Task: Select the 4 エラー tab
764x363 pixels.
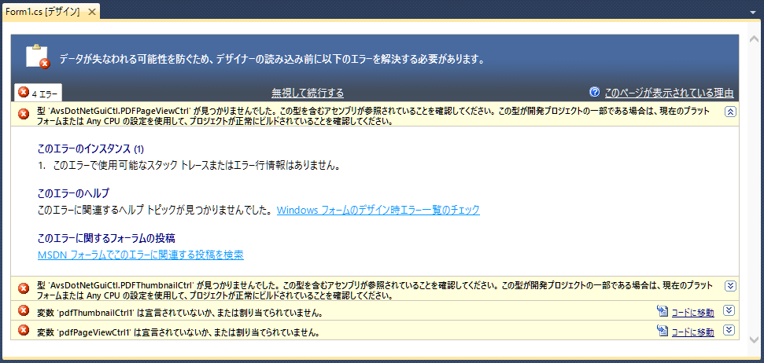Action: point(36,93)
